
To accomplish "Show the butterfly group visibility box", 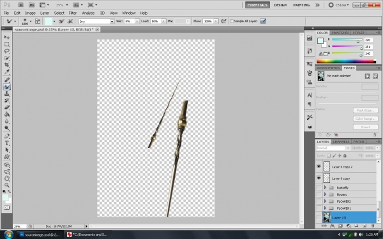I will click(x=319, y=187).
